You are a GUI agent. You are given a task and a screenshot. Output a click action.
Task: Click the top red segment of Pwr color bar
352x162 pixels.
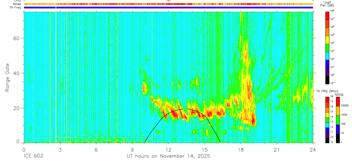click(x=327, y=15)
